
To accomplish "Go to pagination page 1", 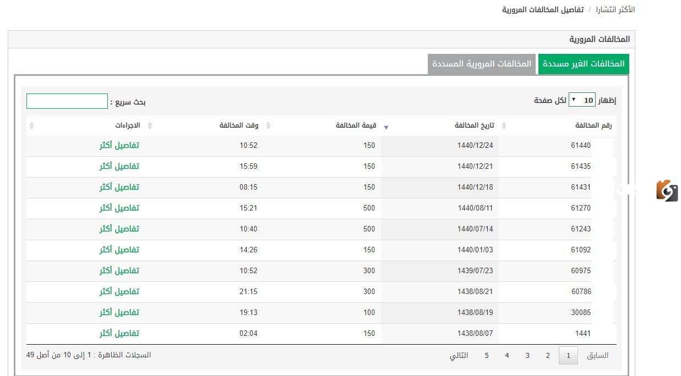I will tap(569, 356).
